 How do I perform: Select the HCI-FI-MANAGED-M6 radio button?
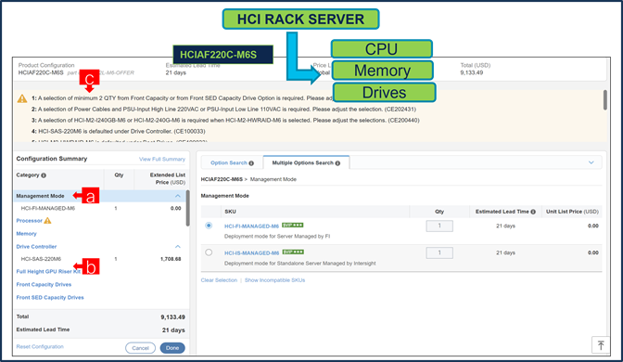click(x=209, y=226)
